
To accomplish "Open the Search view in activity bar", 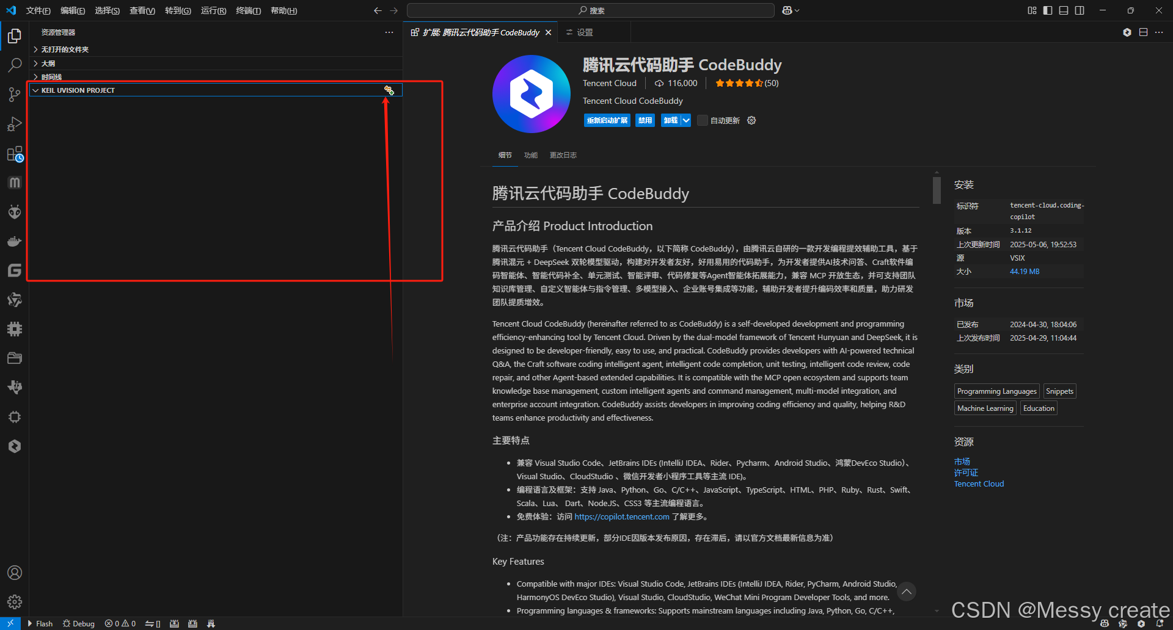I will (x=15, y=65).
